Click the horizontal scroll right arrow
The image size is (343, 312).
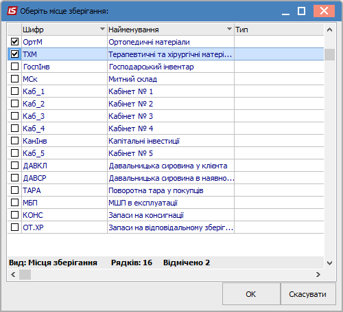pyautogui.click(x=318, y=274)
